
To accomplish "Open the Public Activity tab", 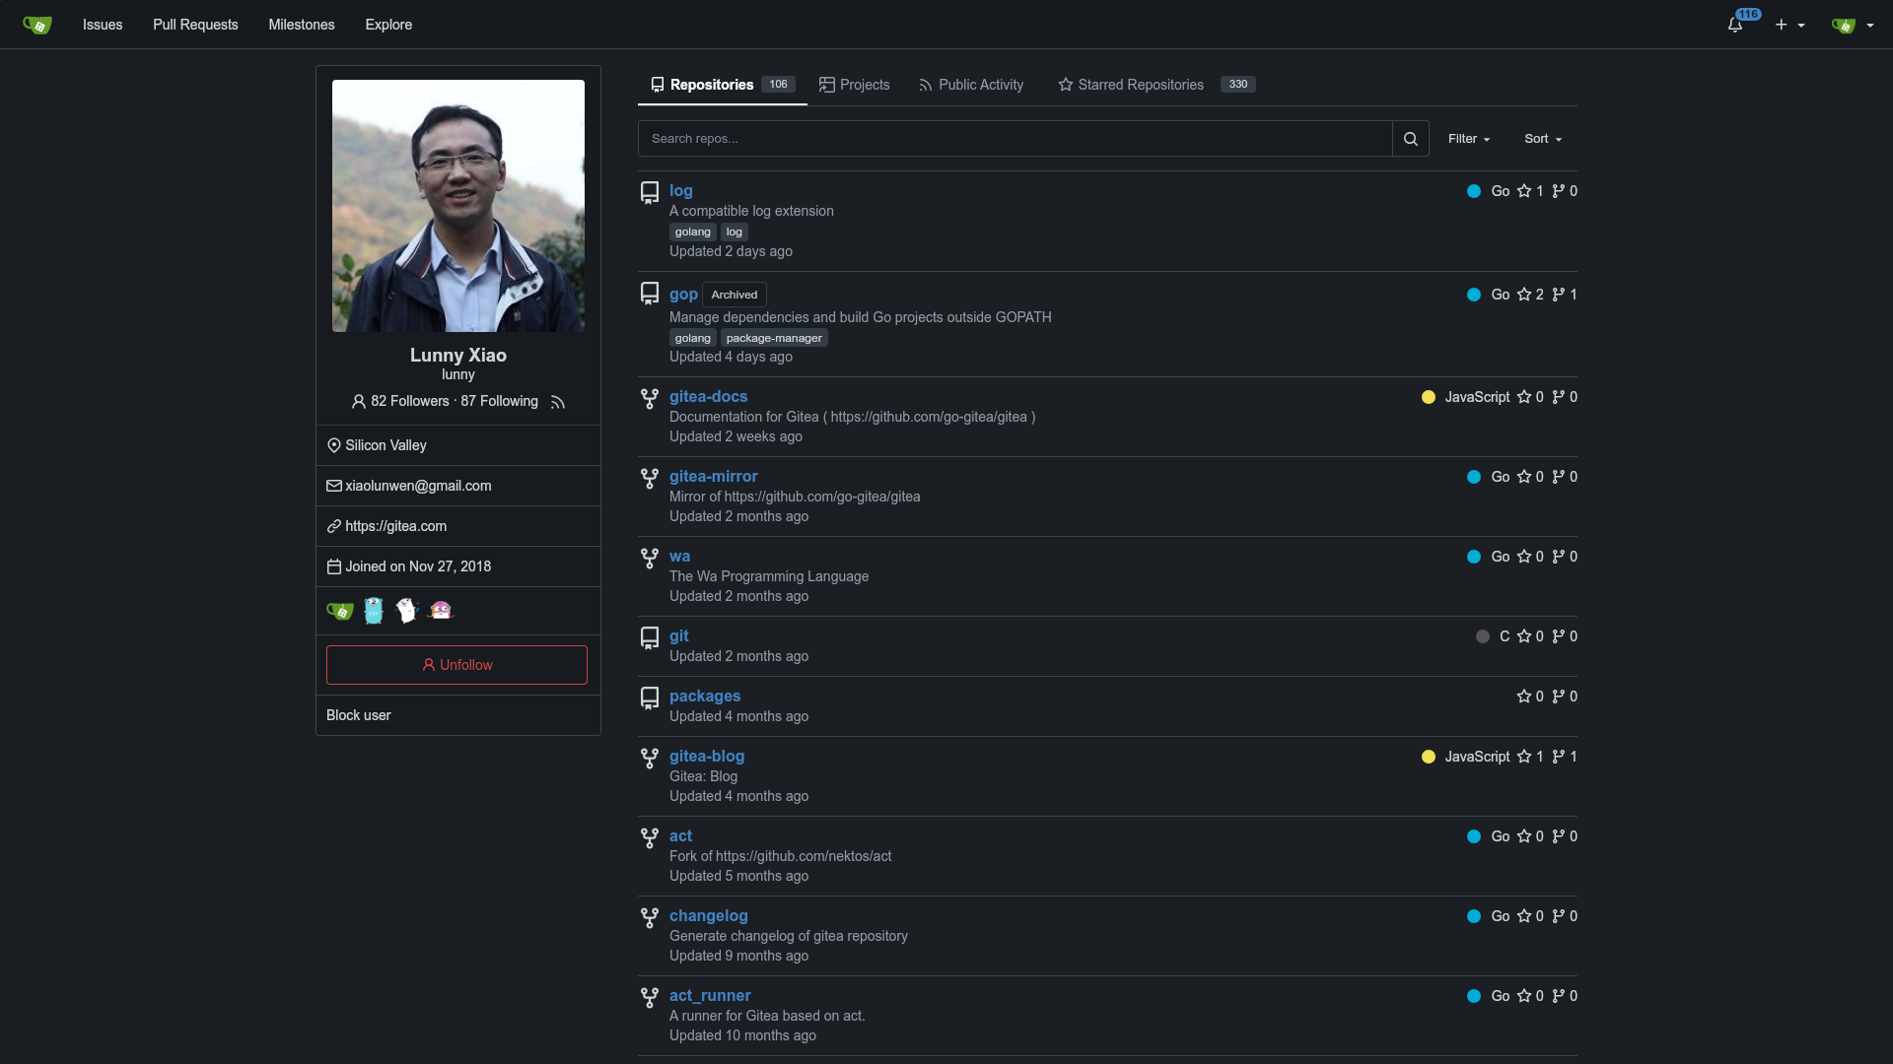I will click(x=980, y=85).
